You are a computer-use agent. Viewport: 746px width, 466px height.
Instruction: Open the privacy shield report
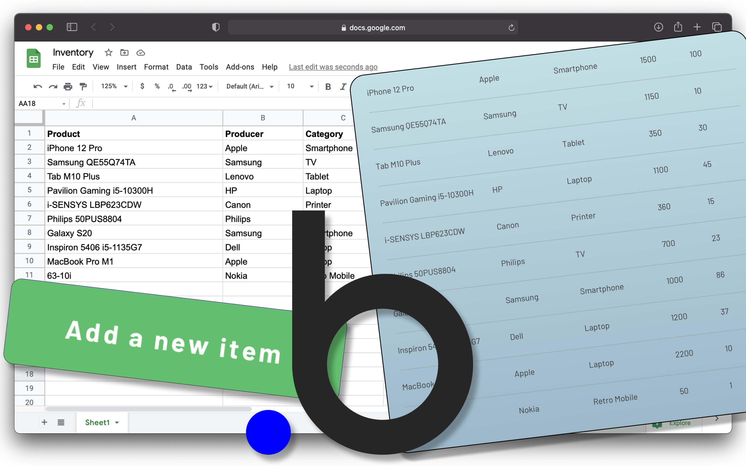point(216,27)
